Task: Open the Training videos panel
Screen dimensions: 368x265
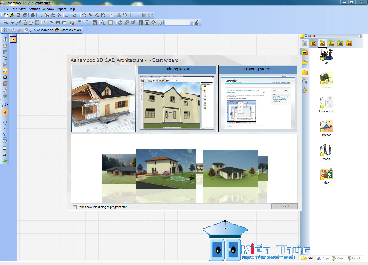Action: 258,98
